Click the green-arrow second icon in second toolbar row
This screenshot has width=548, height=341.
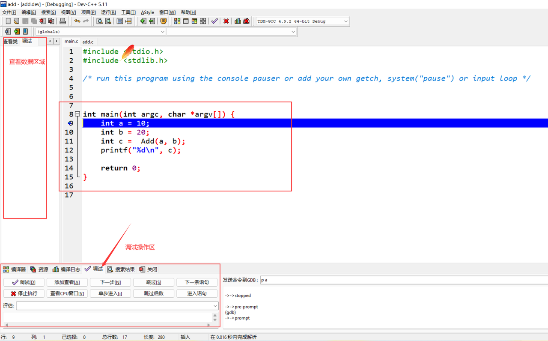coord(17,32)
